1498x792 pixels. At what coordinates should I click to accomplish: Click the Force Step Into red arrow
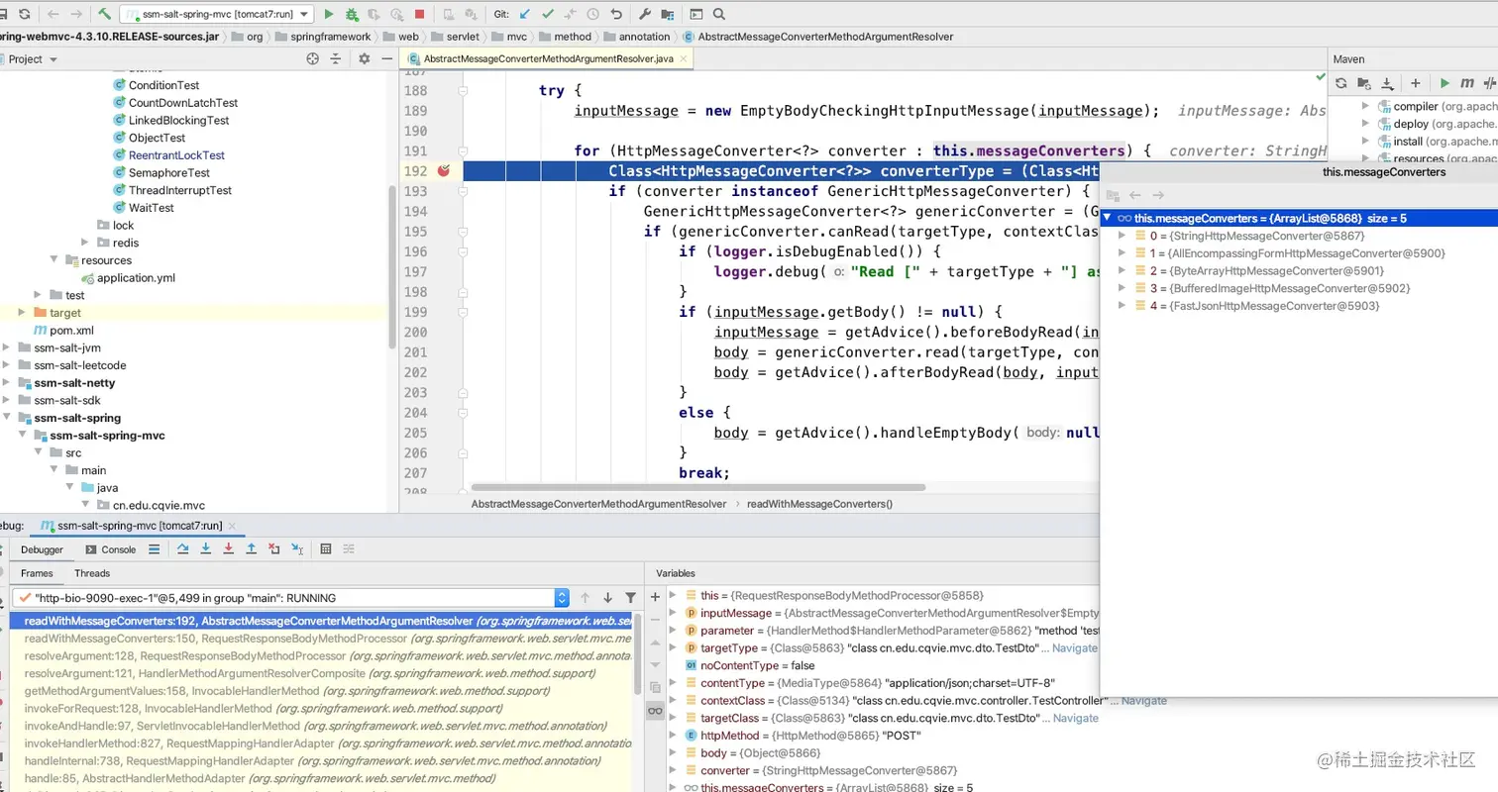pos(229,548)
